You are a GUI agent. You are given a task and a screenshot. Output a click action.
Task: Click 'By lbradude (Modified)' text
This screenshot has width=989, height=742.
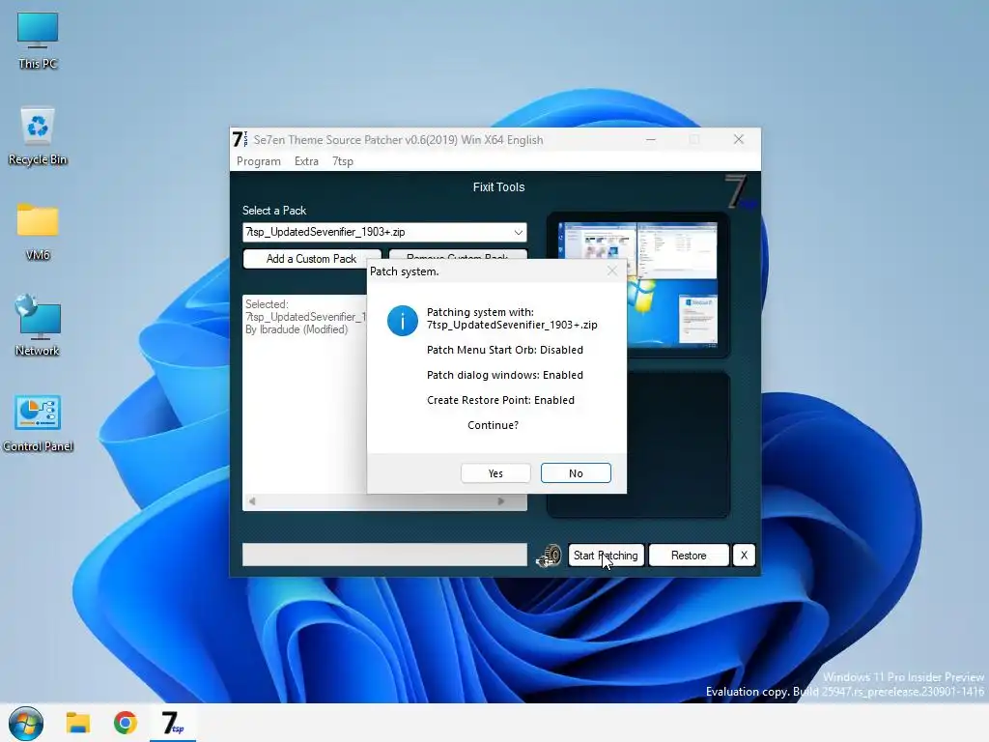coord(297,329)
